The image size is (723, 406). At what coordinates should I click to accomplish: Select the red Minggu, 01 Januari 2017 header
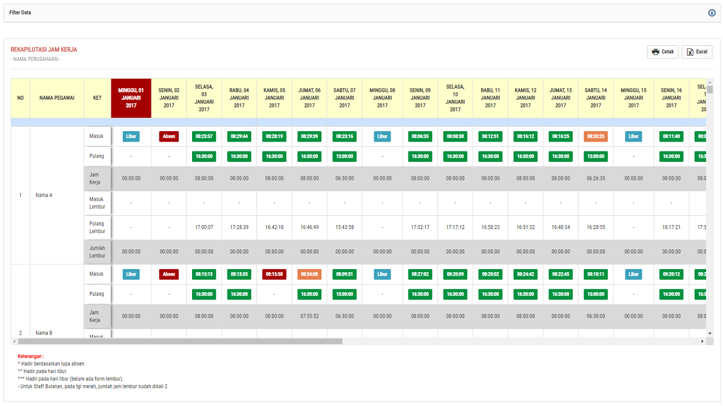pos(131,98)
